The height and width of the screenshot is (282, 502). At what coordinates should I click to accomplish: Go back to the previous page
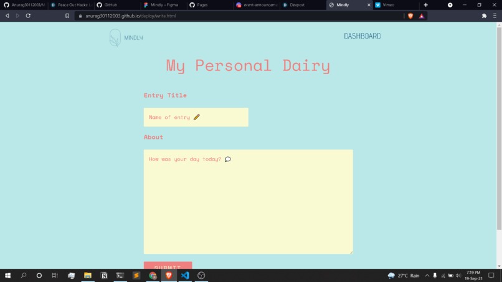coord(7,16)
